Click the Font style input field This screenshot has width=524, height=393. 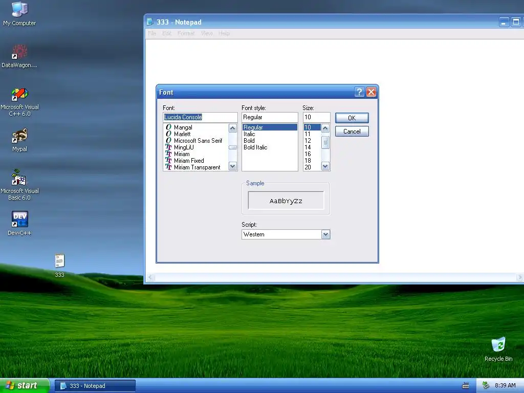[270, 117]
